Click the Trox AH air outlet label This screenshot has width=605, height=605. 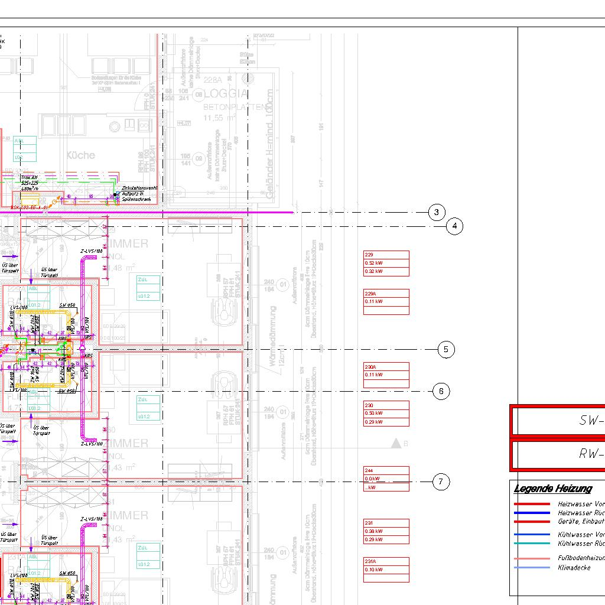click(x=30, y=177)
